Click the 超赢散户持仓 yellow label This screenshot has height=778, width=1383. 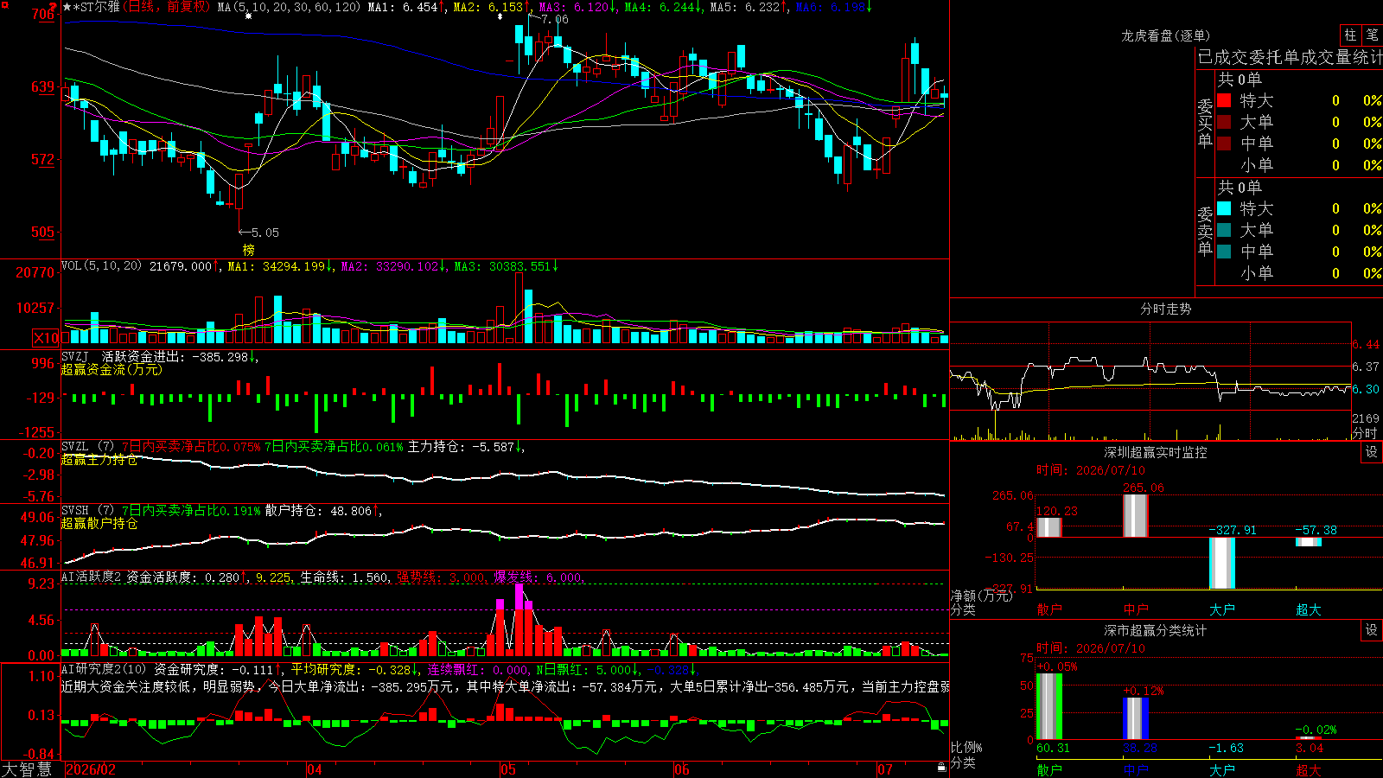pos(99,524)
